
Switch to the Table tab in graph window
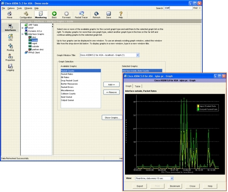[x=137, y=86]
